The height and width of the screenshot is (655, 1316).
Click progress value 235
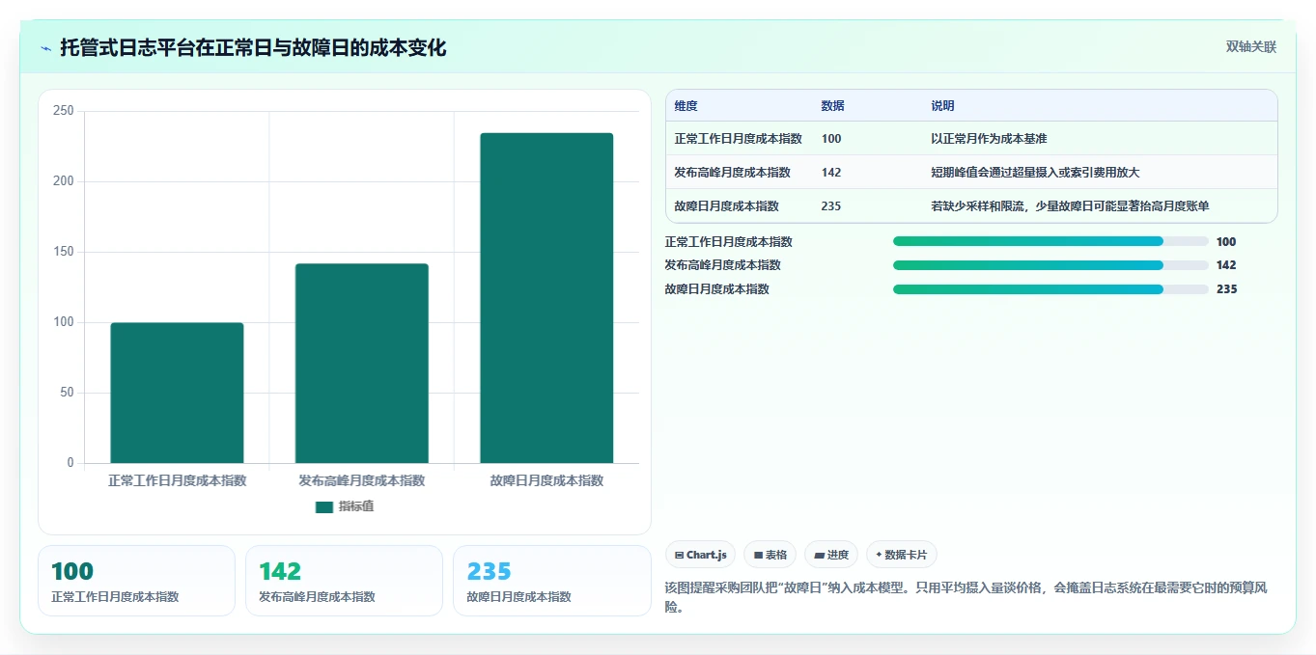click(x=1226, y=289)
